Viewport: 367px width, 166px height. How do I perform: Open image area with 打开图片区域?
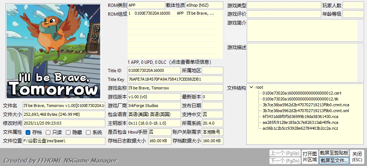(310, 157)
